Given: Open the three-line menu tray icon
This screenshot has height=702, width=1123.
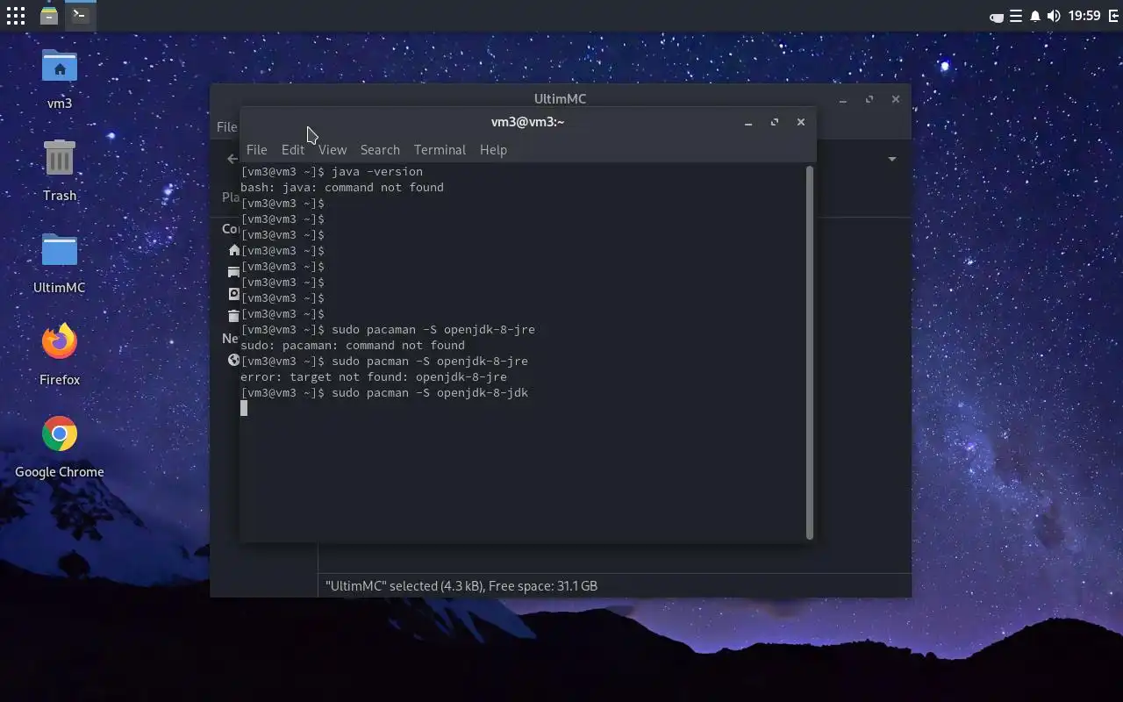Looking at the screenshot, I should pos(1016,16).
